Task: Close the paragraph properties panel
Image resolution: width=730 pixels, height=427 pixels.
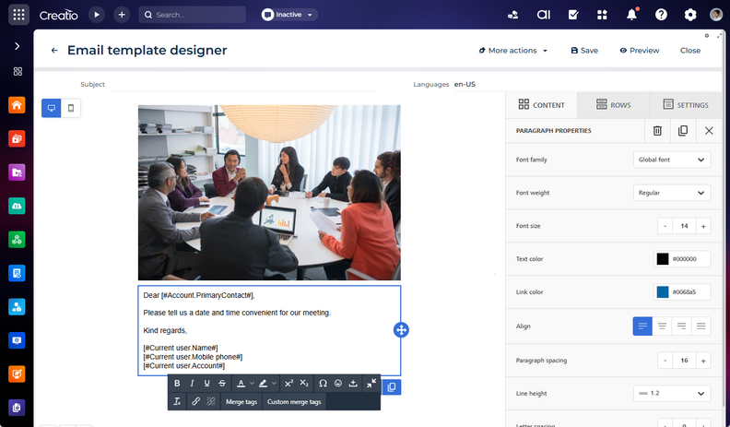Action: (x=709, y=131)
